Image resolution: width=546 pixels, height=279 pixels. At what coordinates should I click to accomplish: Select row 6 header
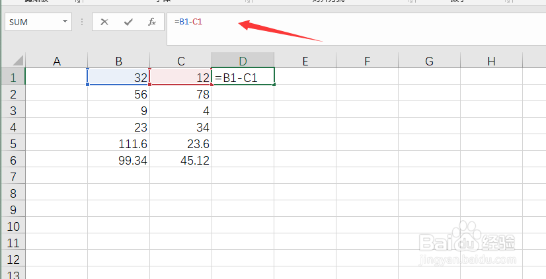[x=13, y=159]
